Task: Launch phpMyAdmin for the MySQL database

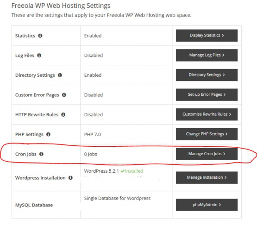Action: (x=207, y=205)
